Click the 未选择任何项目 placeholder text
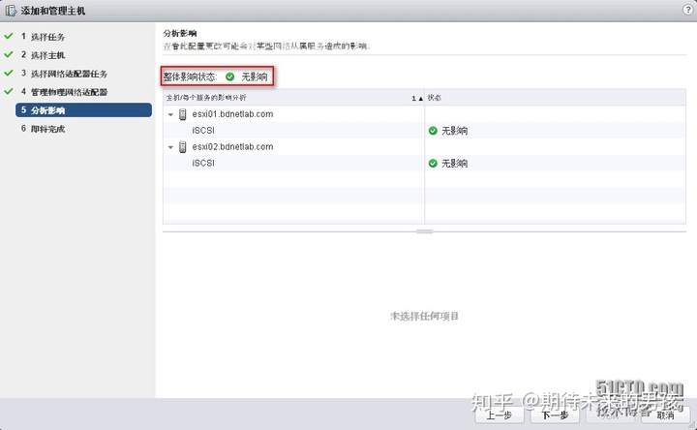The height and width of the screenshot is (430, 697). (x=424, y=316)
